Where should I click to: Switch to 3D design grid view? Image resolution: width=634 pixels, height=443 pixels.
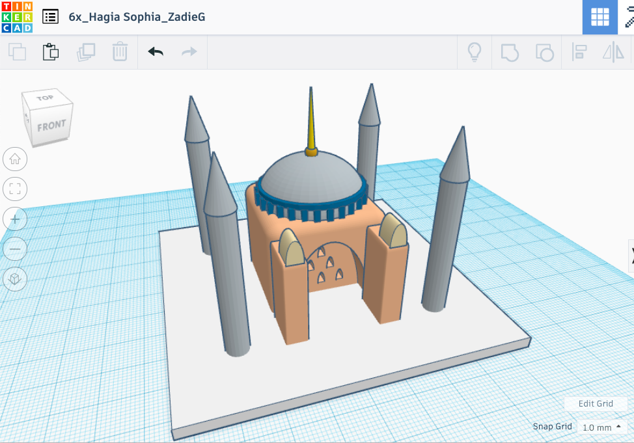point(600,17)
